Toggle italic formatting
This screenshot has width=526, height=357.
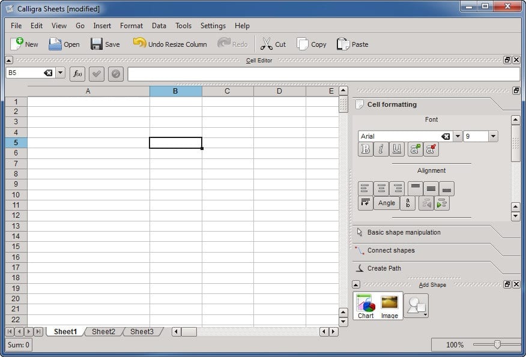pyautogui.click(x=381, y=149)
